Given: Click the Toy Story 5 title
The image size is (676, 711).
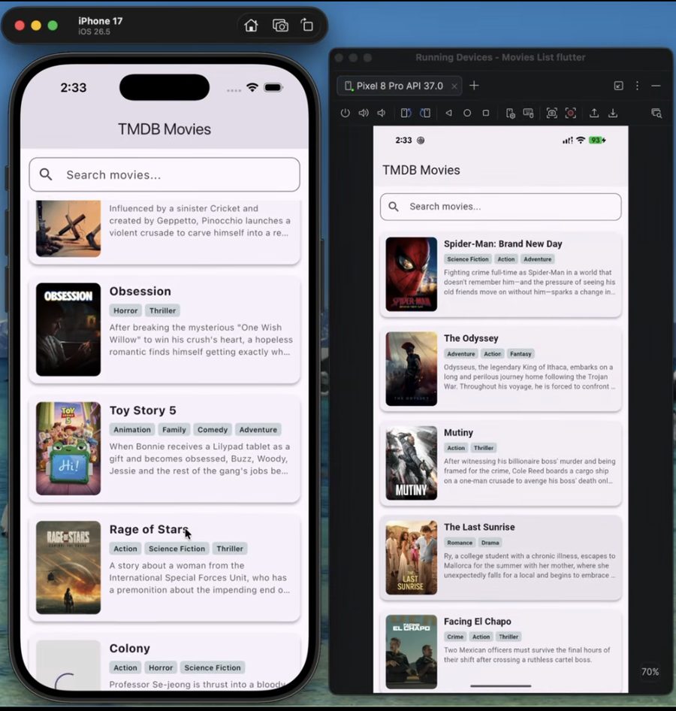Looking at the screenshot, I should pyautogui.click(x=143, y=410).
